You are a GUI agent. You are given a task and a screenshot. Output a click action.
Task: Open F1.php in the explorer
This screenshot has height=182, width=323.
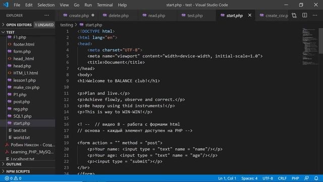click(20, 37)
